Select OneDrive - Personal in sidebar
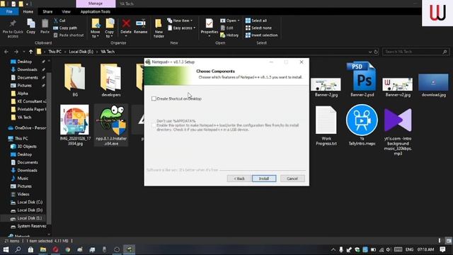Screen dimensions: 453x255 (x=27, y=127)
